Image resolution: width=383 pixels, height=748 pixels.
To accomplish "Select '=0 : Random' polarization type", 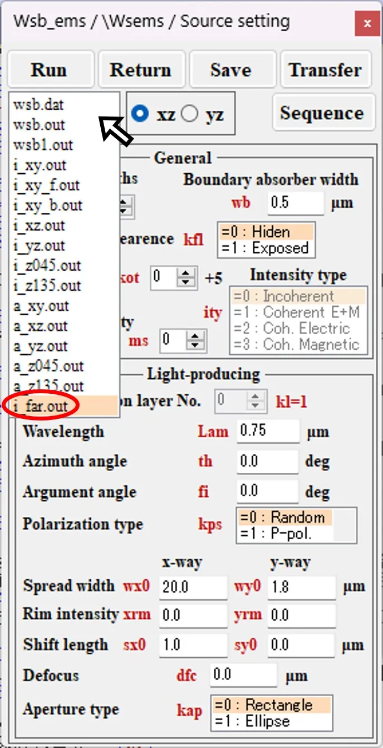I will pos(286,517).
